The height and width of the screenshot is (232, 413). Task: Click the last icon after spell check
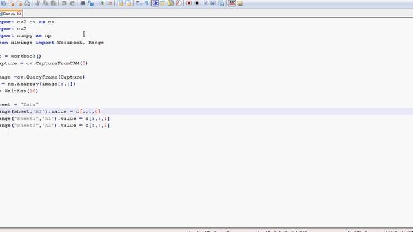pos(239,3)
